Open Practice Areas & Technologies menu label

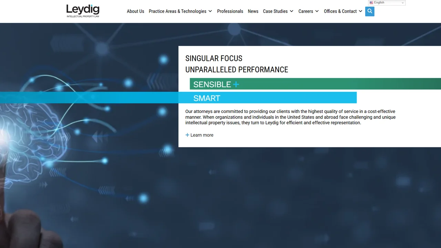[177, 11]
